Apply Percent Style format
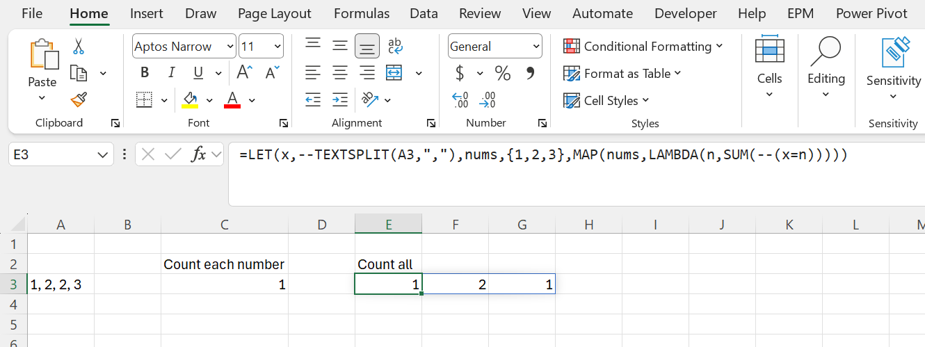The image size is (925, 347). (x=502, y=73)
